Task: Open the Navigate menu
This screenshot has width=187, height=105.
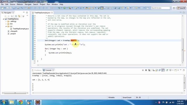Action: [28, 4]
